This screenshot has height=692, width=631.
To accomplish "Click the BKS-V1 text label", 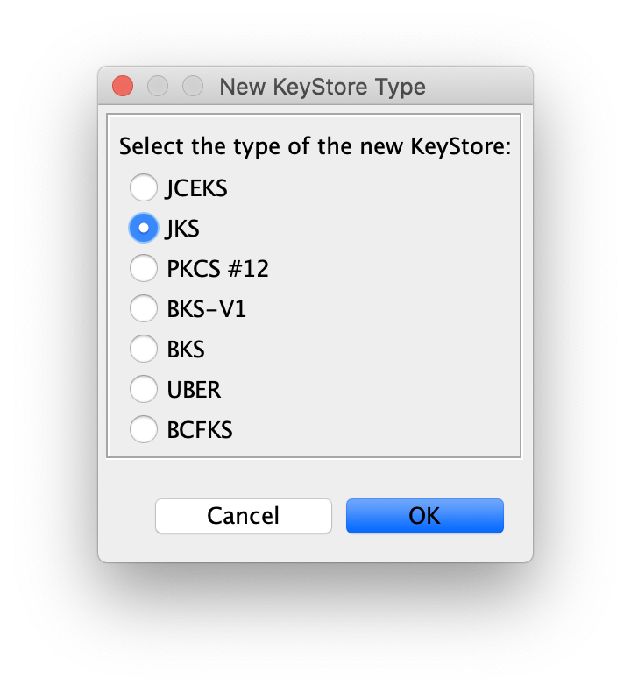I will point(206,309).
